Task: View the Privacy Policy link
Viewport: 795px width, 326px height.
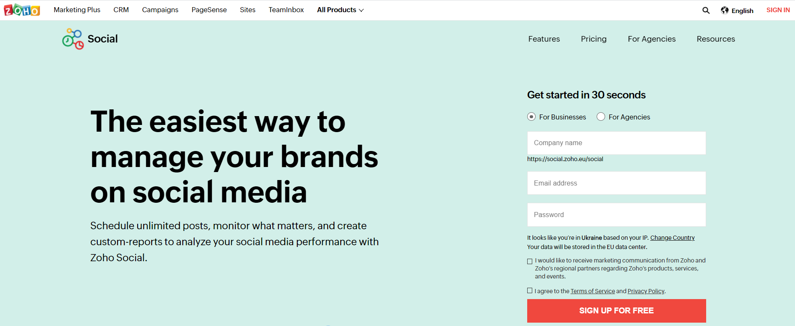Action: tap(646, 291)
